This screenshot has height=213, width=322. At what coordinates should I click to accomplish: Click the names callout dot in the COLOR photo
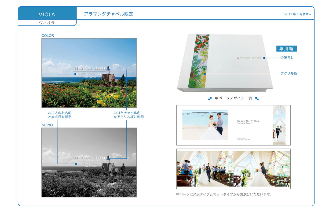76,74
